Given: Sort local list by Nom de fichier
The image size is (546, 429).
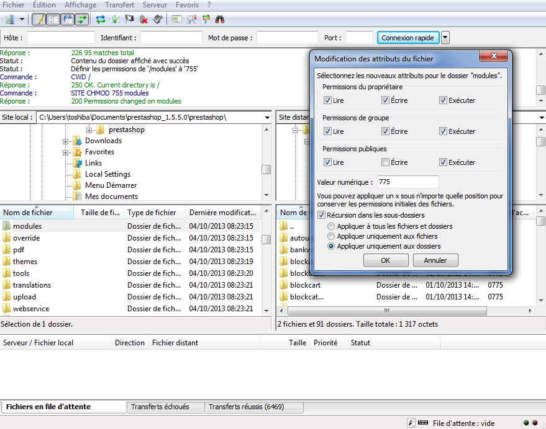Looking at the screenshot, I should tap(37, 213).
